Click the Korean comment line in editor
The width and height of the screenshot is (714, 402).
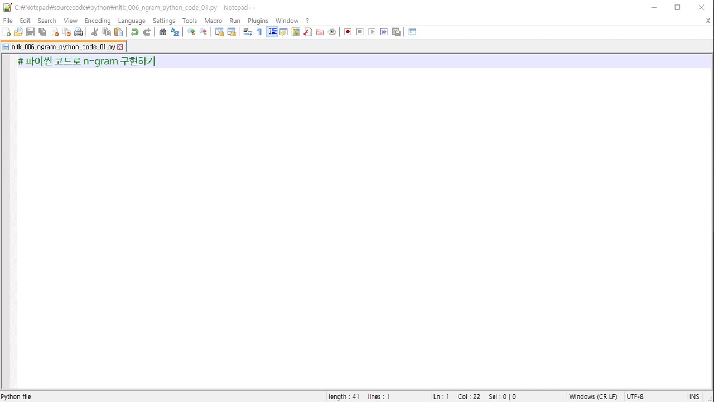(86, 61)
